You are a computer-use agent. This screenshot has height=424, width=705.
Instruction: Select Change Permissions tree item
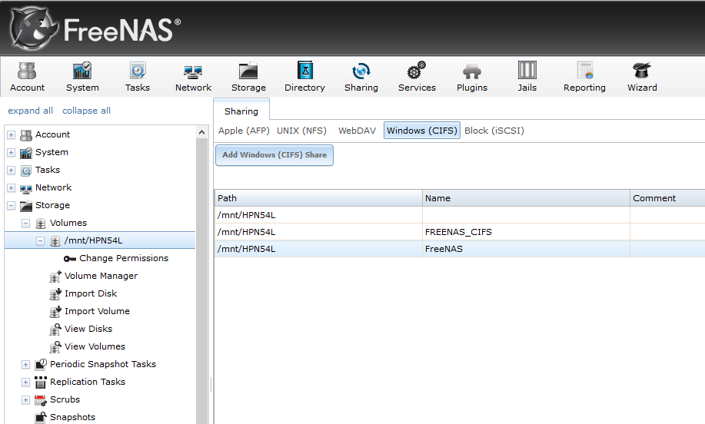[x=124, y=258]
